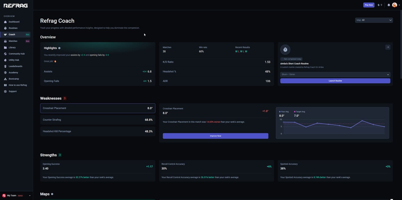Open Academy graduation cap icon
Viewport: 402px width, 200px height.
click(5, 73)
